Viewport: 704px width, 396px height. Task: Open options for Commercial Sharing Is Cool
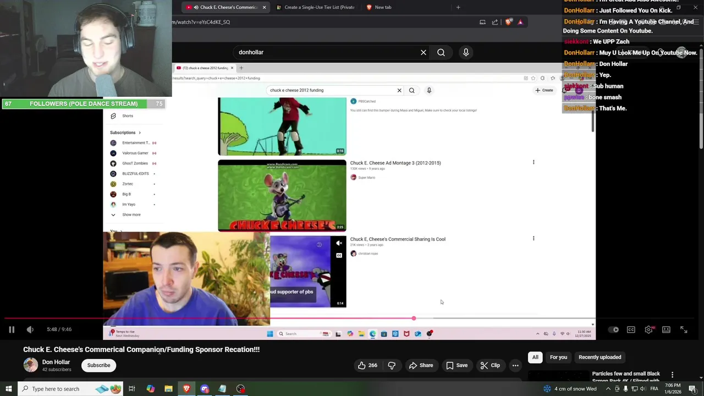(533, 238)
